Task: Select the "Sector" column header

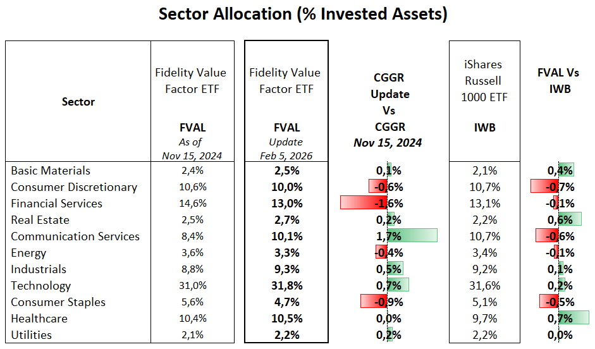Action: (x=78, y=102)
